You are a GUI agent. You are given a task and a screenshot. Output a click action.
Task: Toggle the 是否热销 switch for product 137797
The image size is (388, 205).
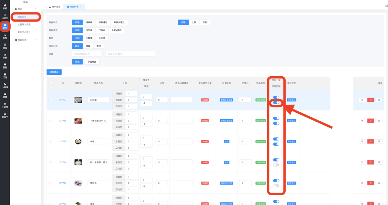276,103
